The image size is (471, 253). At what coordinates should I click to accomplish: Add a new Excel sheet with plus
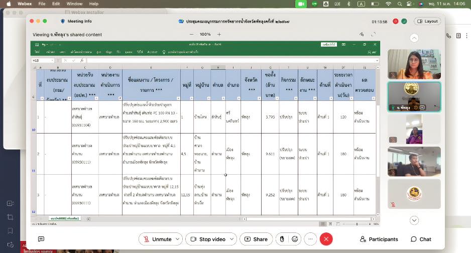tap(88, 219)
